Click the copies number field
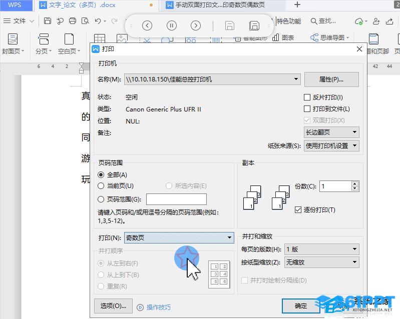 [335, 186]
